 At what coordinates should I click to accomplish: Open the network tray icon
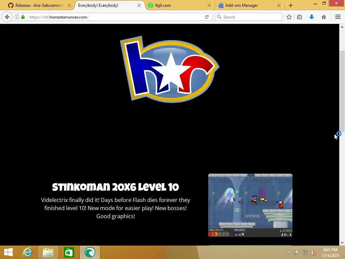pyautogui.click(x=305, y=252)
